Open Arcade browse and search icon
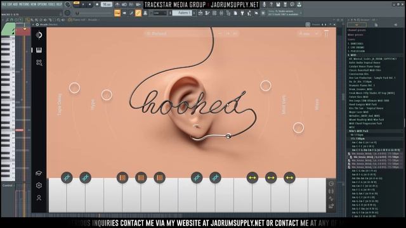Image resolution: width=406 pixels, height=228 pixels. pyautogui.click(x=39, y=63)
